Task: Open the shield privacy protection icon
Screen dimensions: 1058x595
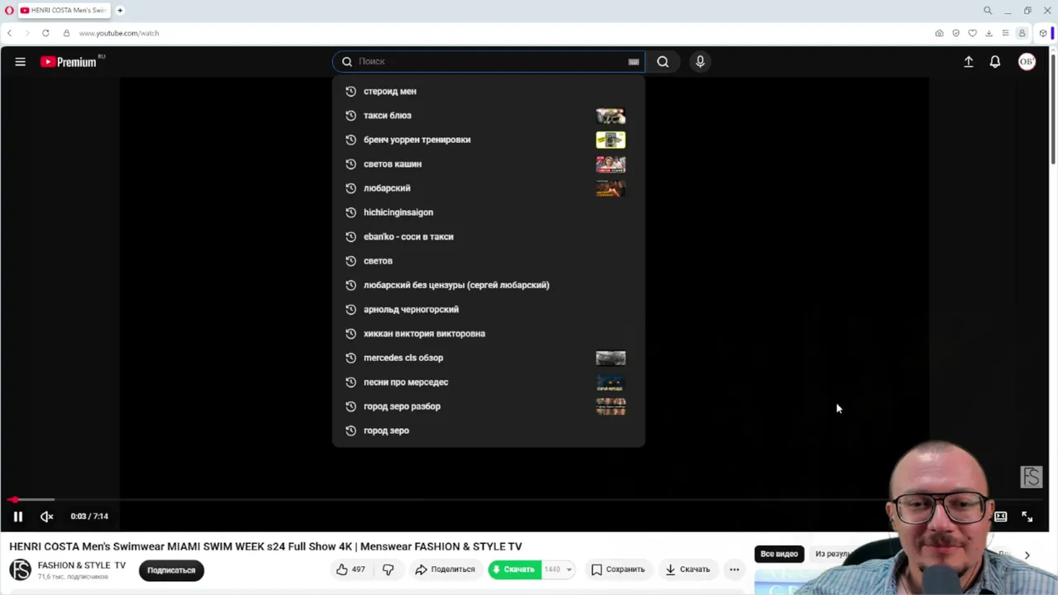Action: click(x=956, y=33)
